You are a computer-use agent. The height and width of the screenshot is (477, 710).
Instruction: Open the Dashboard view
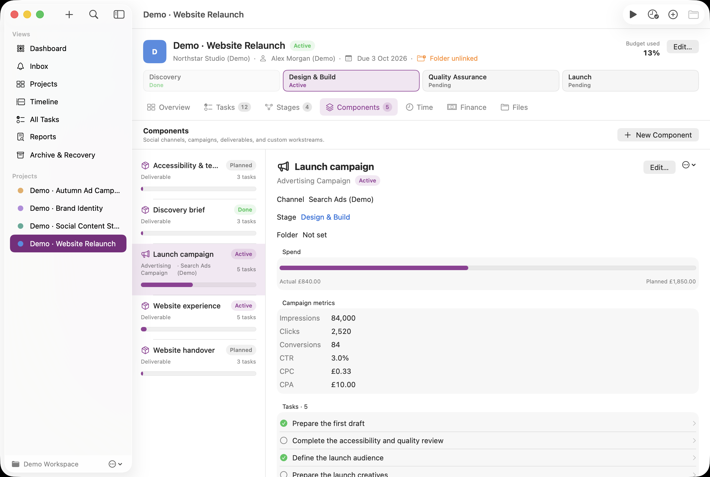click(x=68, y=48)
